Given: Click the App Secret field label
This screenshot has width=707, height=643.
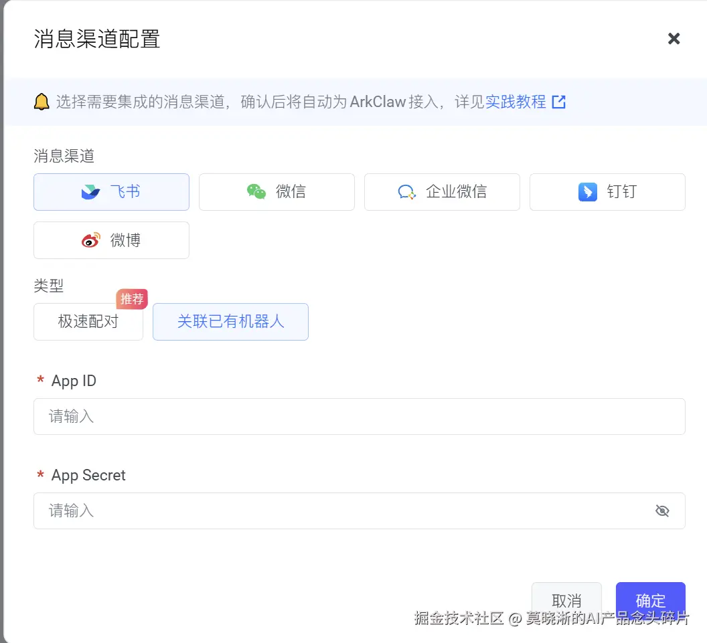Looking at the screenshot, I should (88, 475).
